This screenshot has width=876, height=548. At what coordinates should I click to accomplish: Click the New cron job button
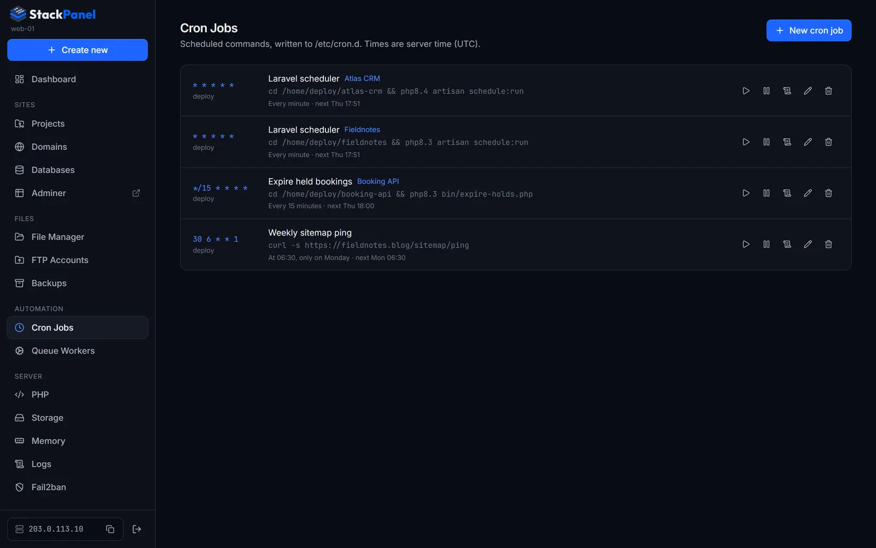[x=809, y=30]
